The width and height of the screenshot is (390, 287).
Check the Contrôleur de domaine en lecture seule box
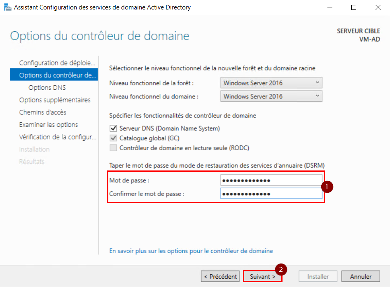tap(113, 148)
